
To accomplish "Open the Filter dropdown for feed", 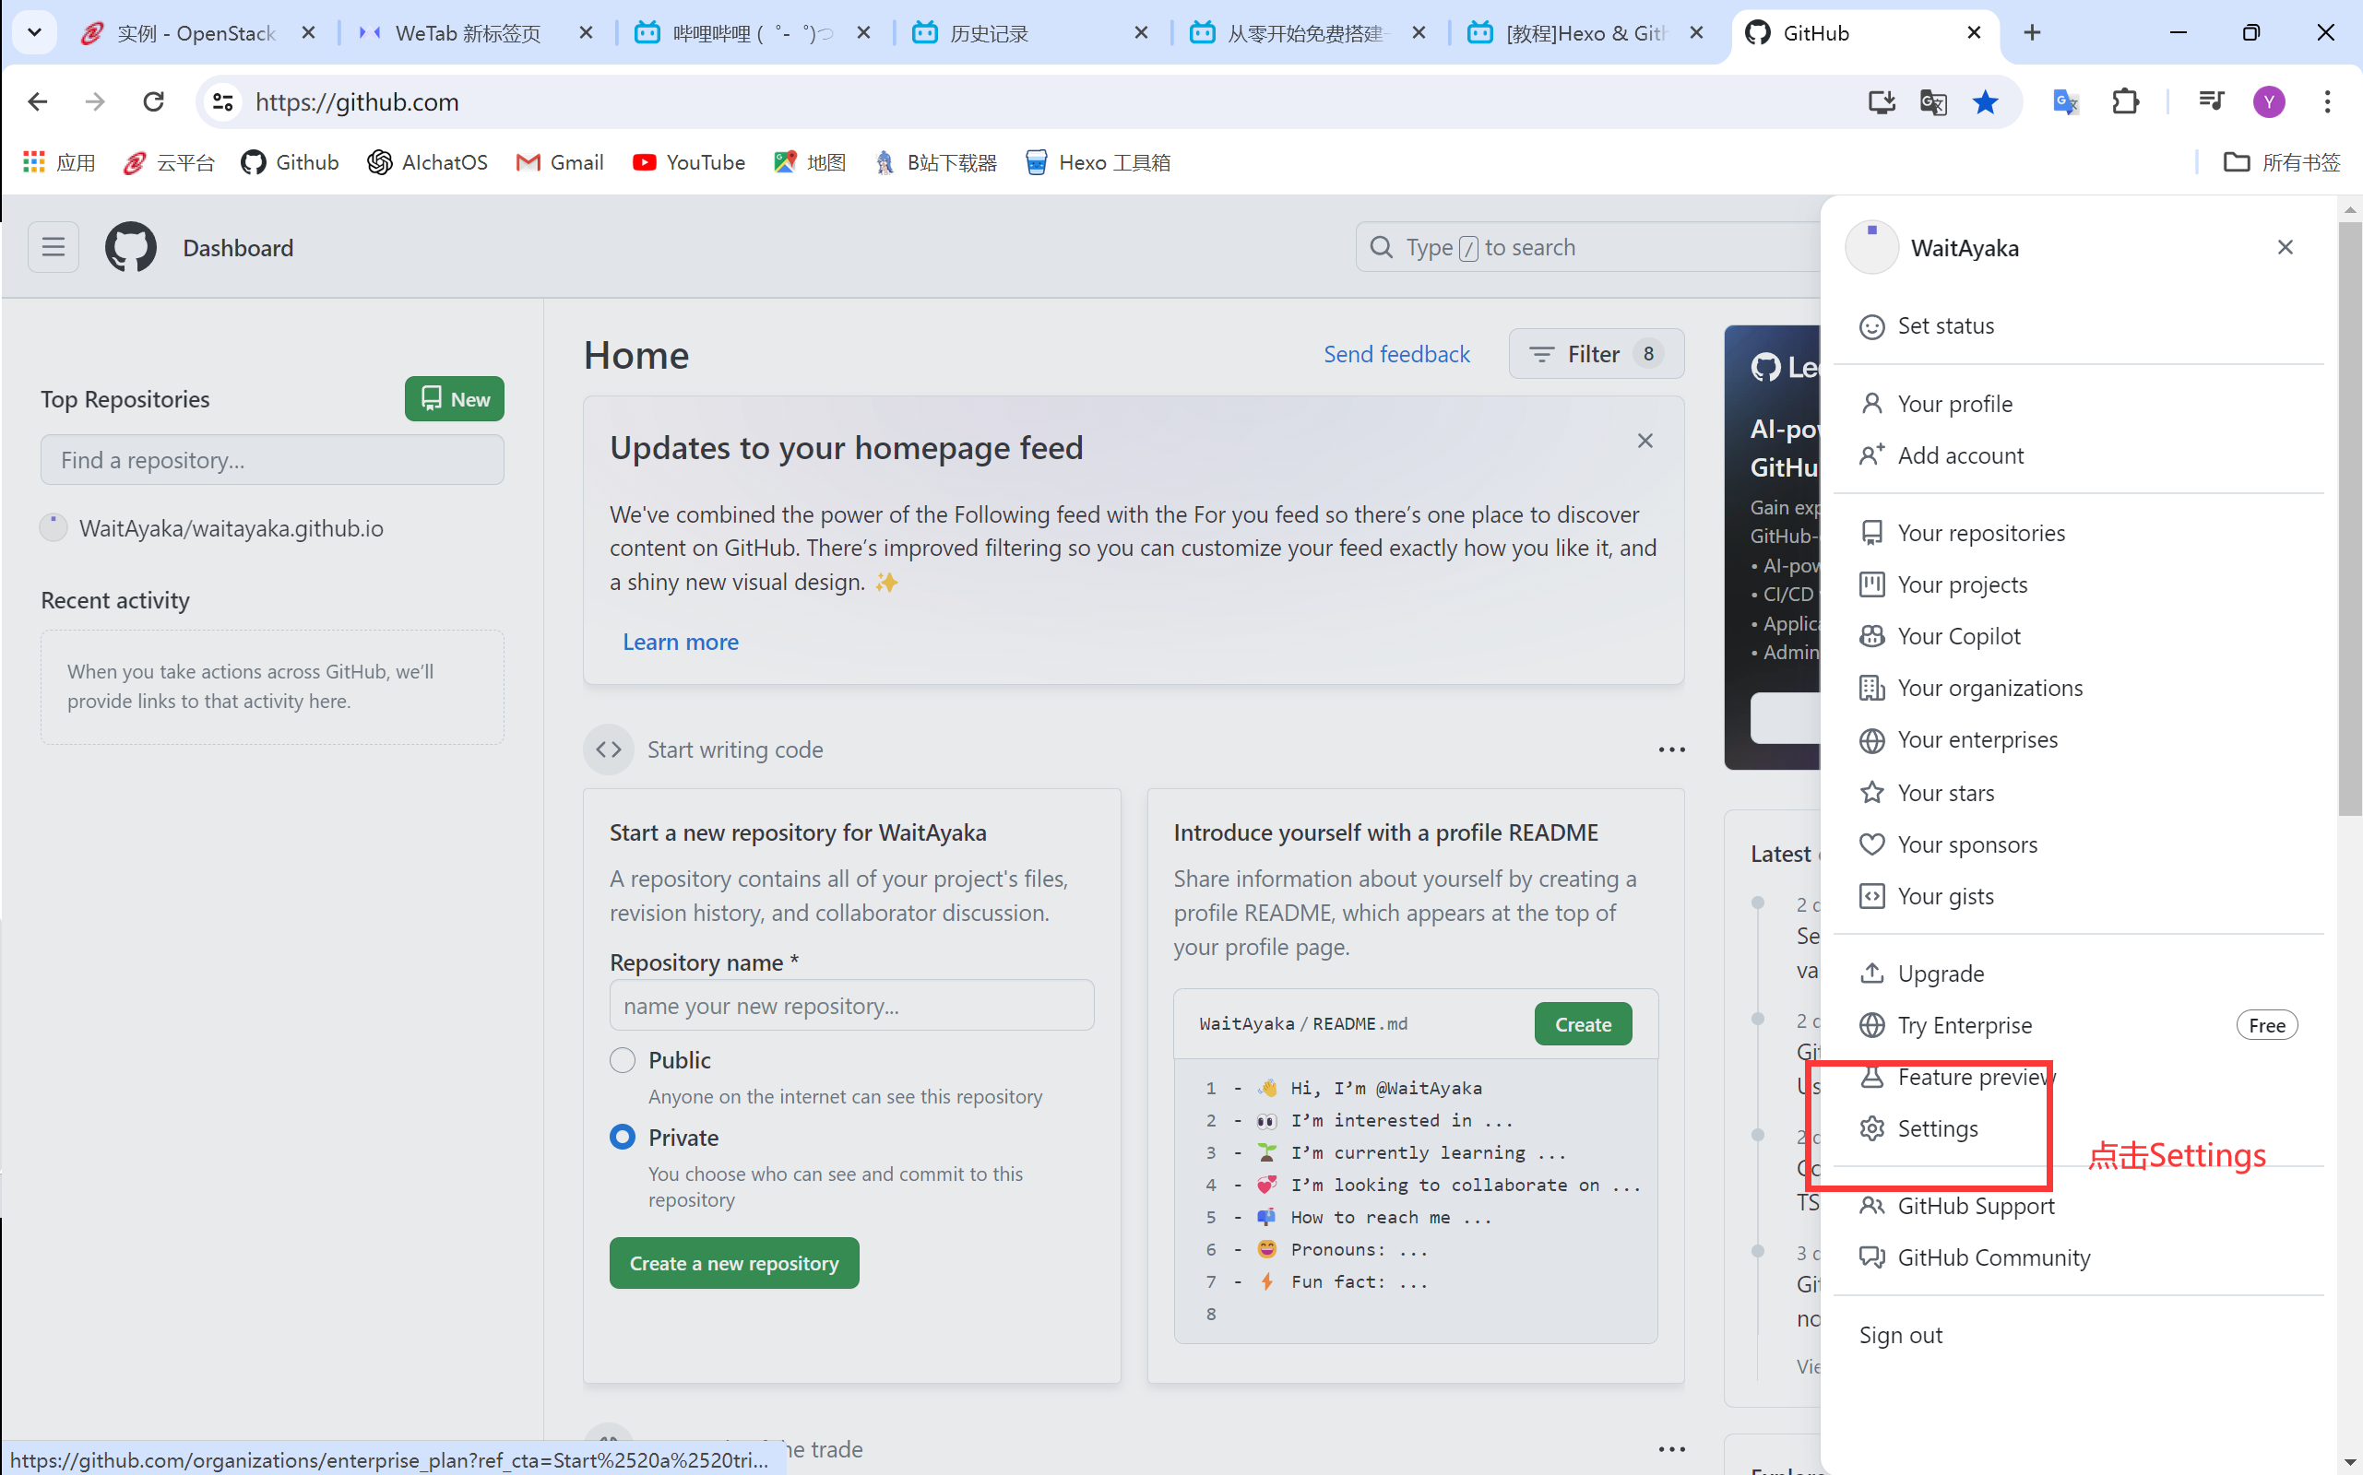I will (x=1596, y=353).
